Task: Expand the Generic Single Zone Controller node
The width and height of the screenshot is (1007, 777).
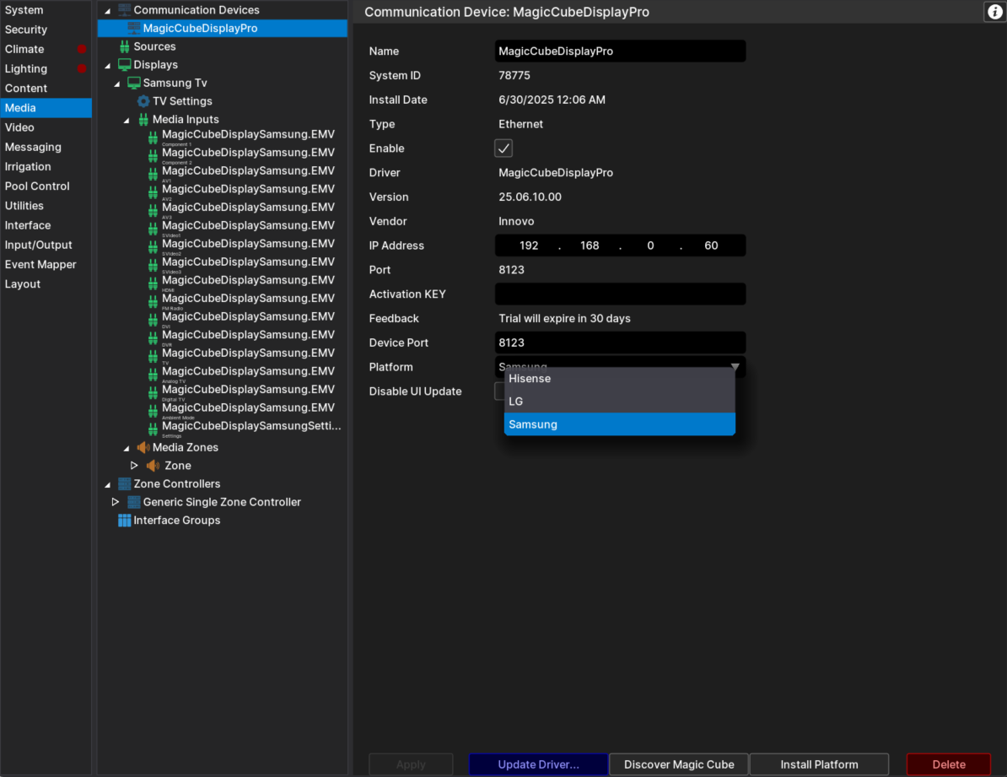Action: coord(115,502)
